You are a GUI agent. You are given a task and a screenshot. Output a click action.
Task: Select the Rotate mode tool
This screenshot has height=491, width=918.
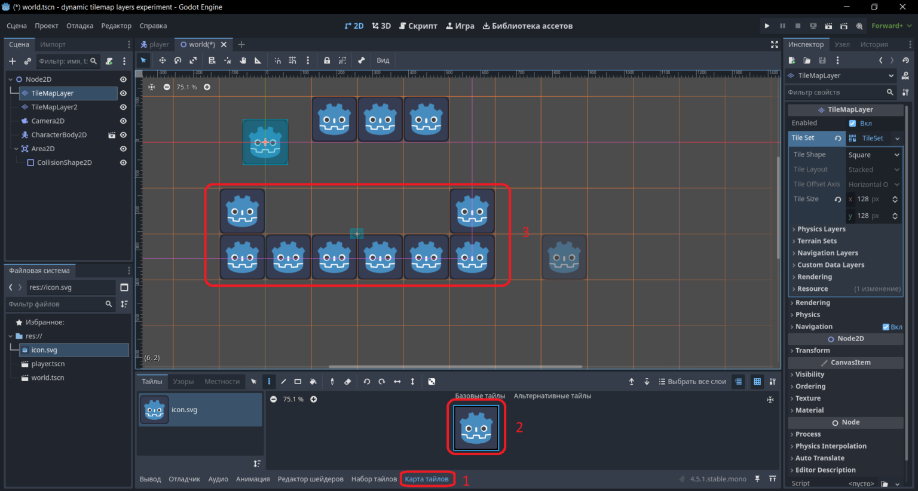pos(178,60)
